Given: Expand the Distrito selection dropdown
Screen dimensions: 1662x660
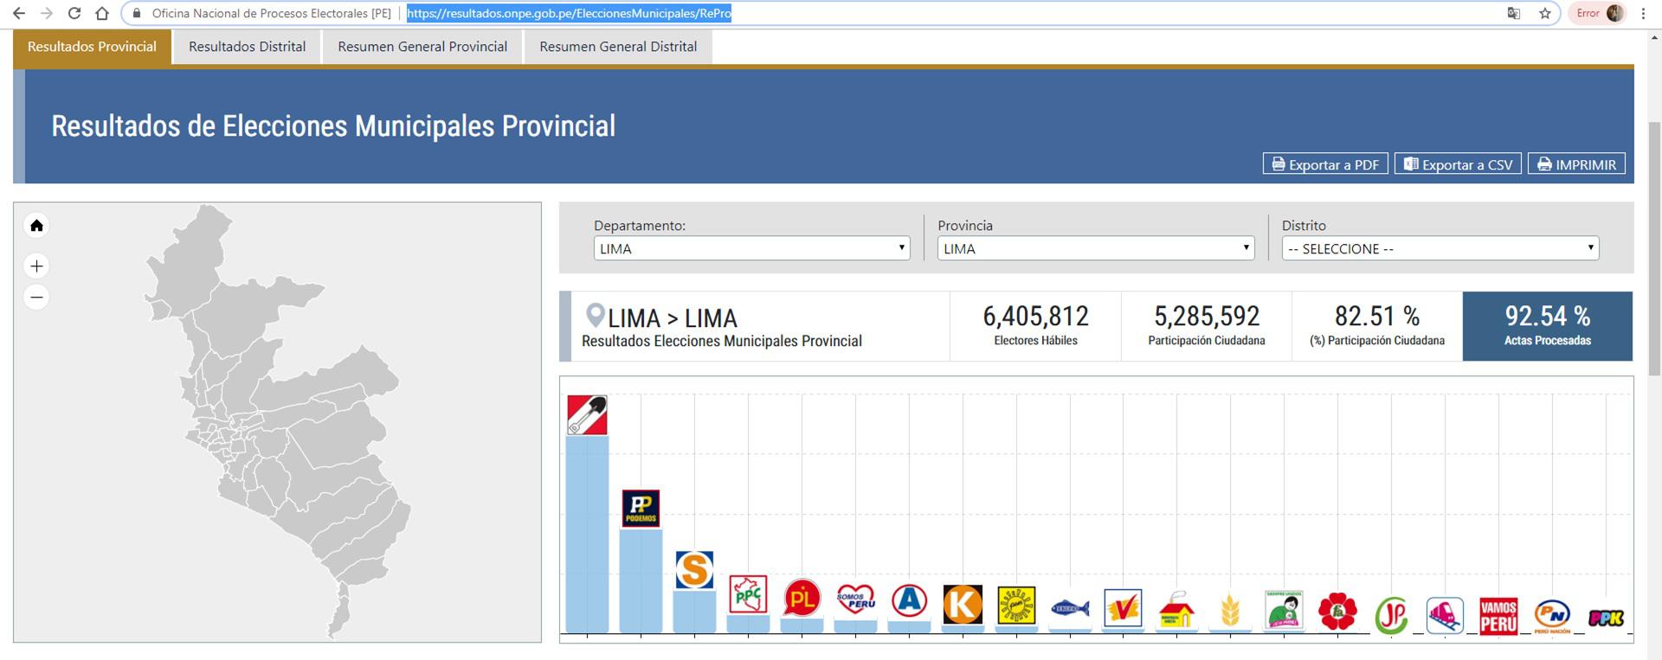Looking at the screenshot, I should click(x=1440, y=248).
